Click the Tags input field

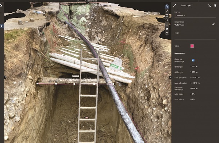click(195, 36)
